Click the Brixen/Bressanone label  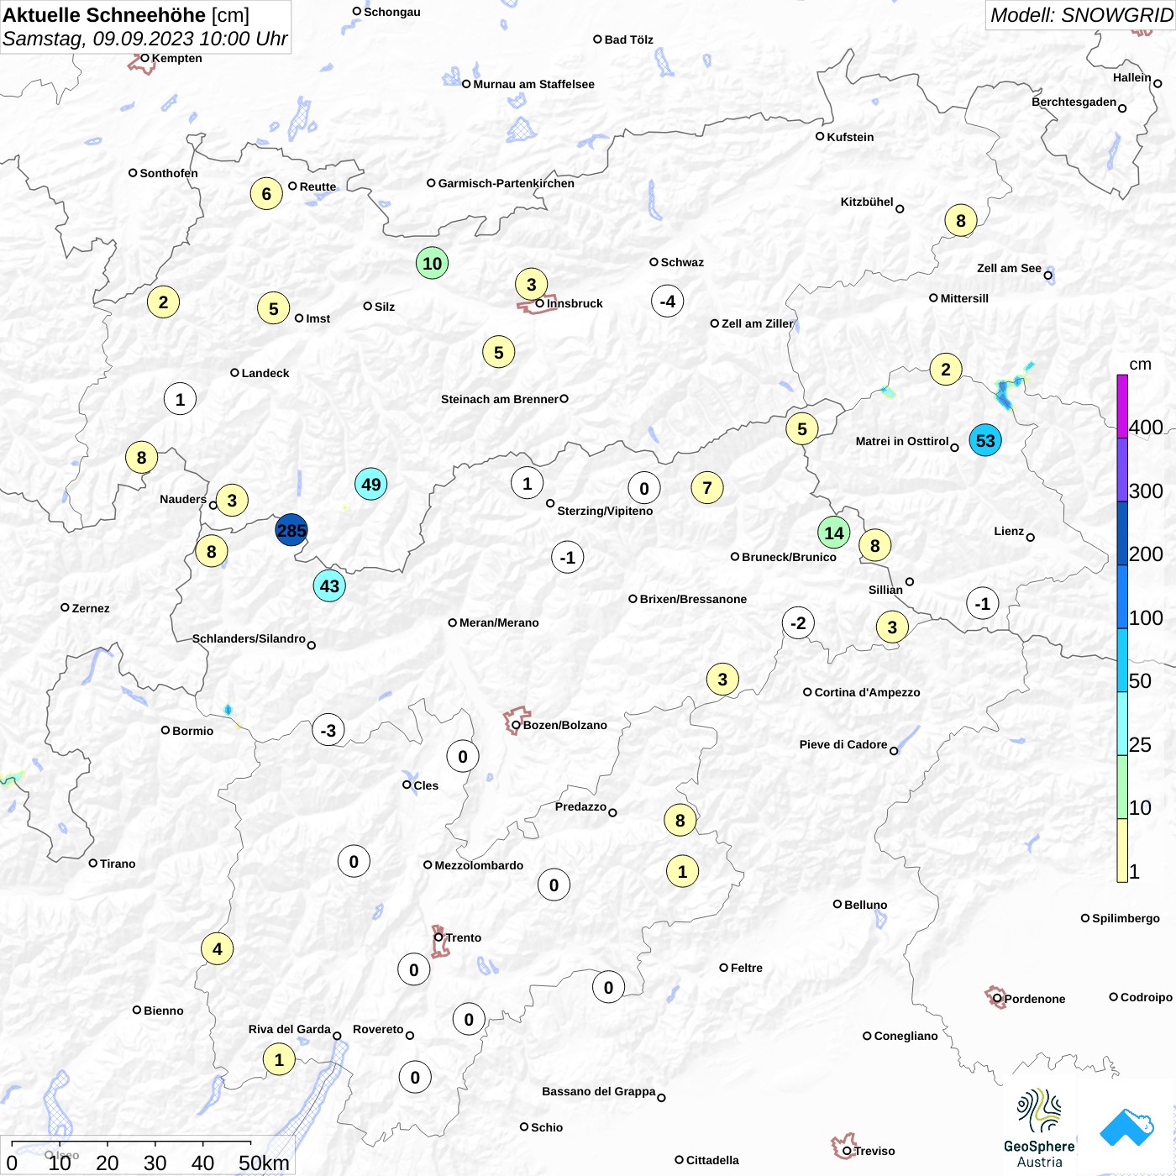693,599
